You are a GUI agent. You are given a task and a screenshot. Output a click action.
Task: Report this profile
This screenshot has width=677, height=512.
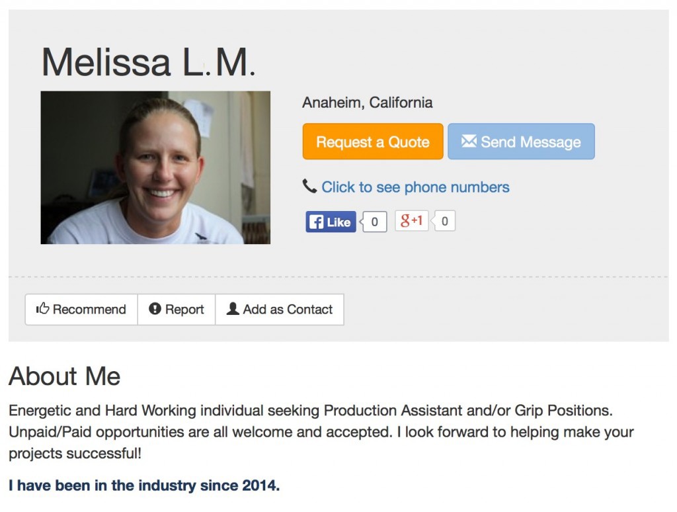[177, 310]
